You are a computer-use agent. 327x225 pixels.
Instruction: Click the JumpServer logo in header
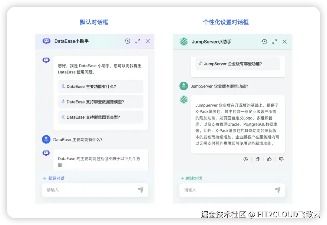tap(184, 42)
